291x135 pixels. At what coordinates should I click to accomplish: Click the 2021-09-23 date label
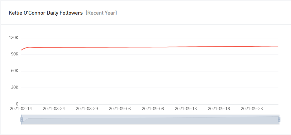pyautogui.click(x=252, y=109)
